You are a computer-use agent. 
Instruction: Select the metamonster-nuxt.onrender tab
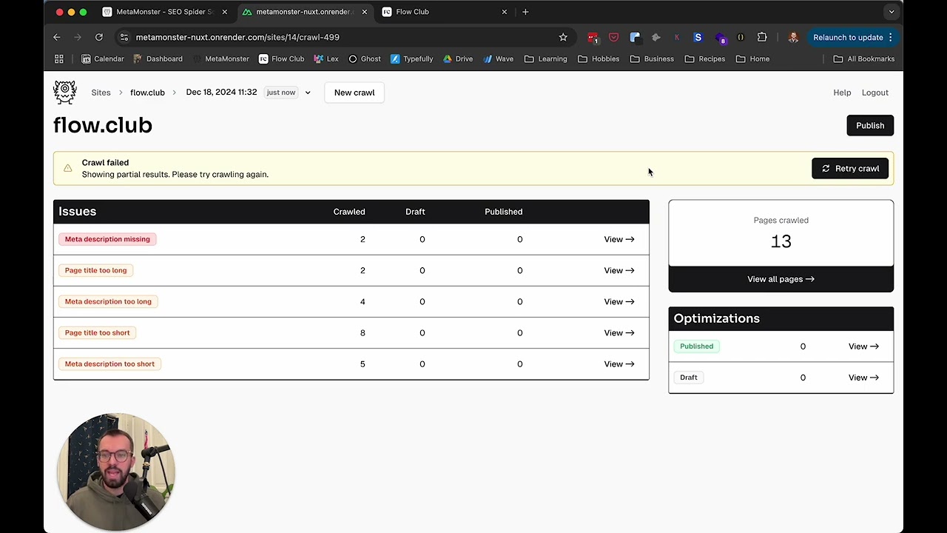click(x=305, y=12)
